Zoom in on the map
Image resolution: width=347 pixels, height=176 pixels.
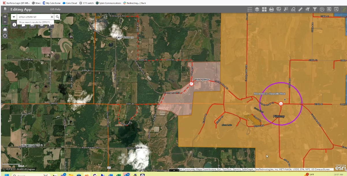coord(5,17)
